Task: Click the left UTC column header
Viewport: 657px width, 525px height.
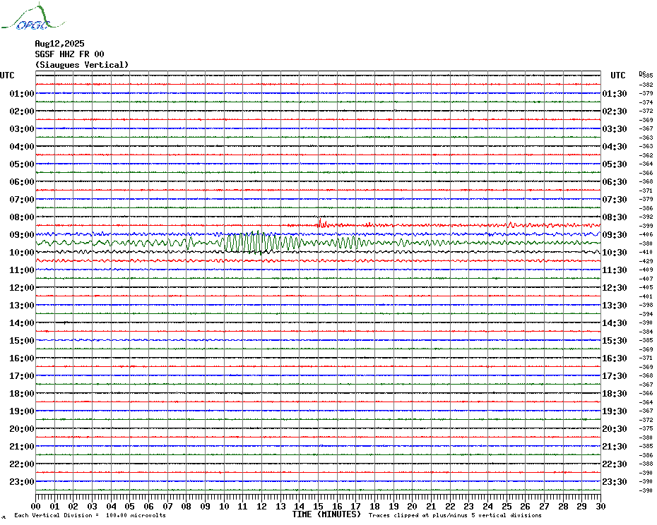Action: (7, 76)
